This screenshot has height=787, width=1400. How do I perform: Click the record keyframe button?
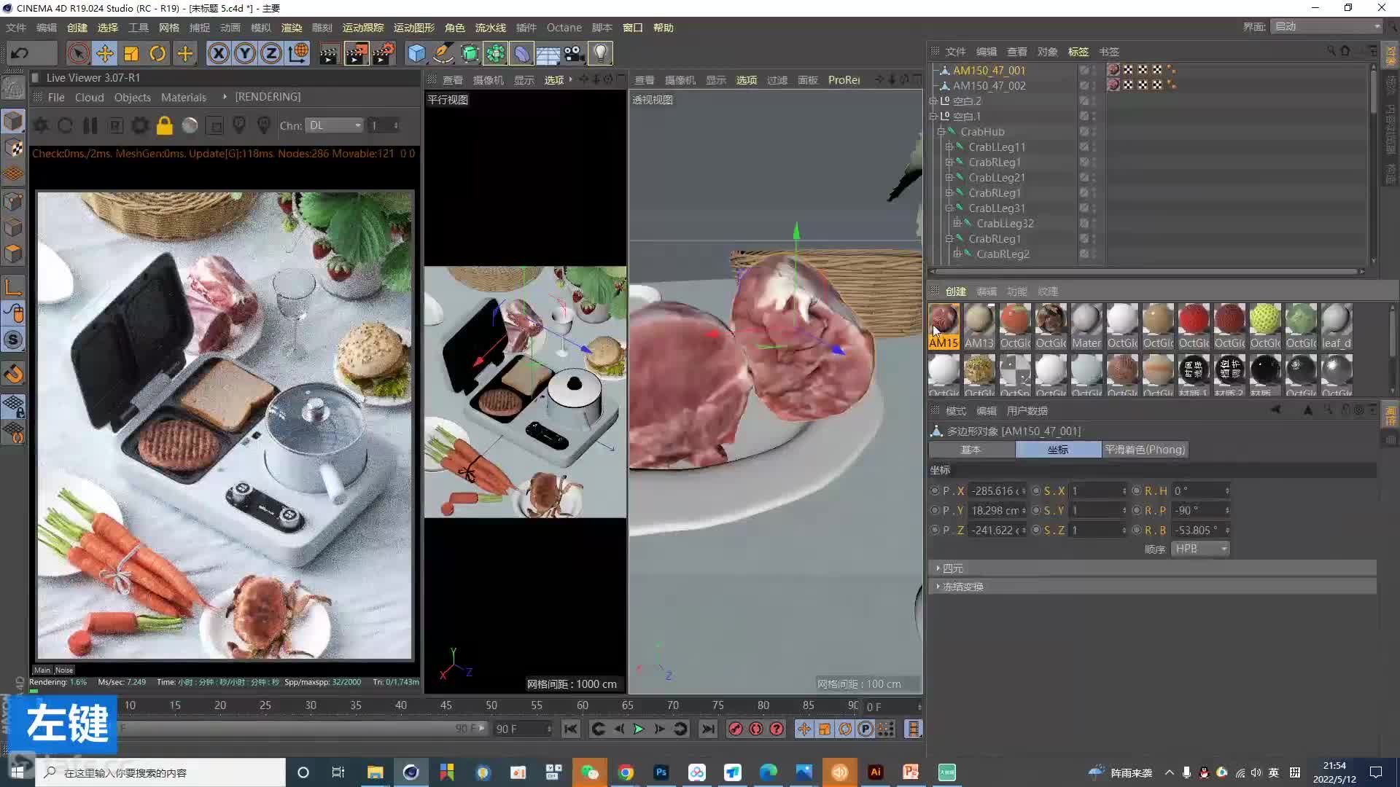(x=736, y=729)
